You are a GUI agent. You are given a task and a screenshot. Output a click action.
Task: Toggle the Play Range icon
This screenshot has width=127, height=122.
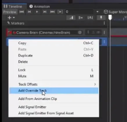pos(60,12)
